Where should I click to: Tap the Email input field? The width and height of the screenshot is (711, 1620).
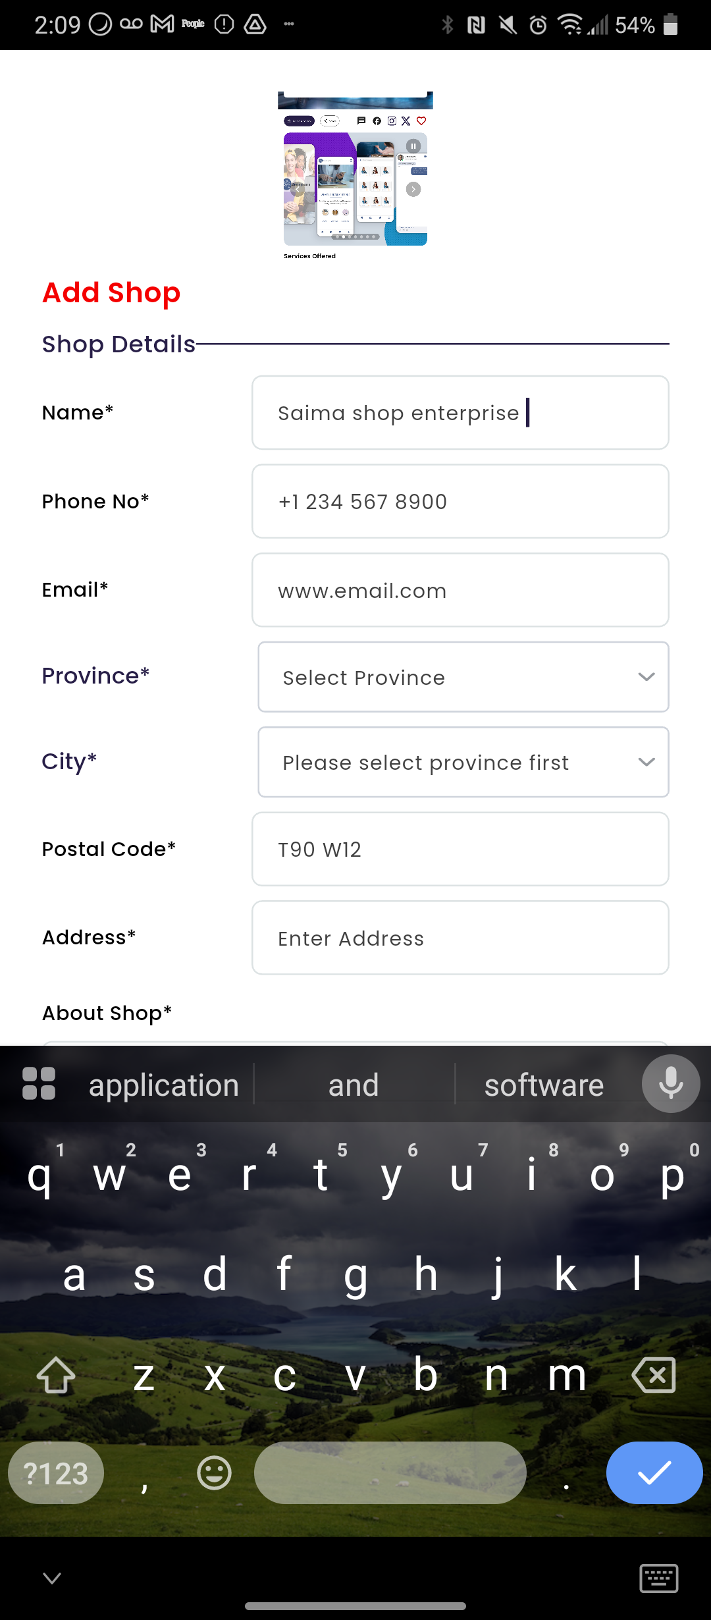(x=460, y=590)
